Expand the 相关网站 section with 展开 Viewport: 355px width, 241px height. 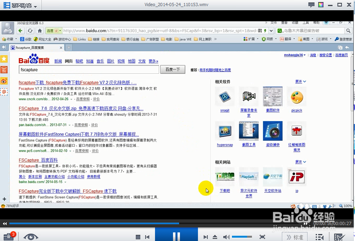[301, 162]
